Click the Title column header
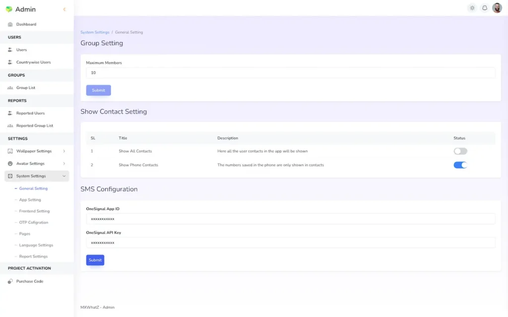The image size is (508, 317). (x=123, y=138)
